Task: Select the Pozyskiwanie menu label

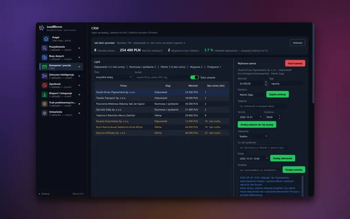Action: pos(57,47)
